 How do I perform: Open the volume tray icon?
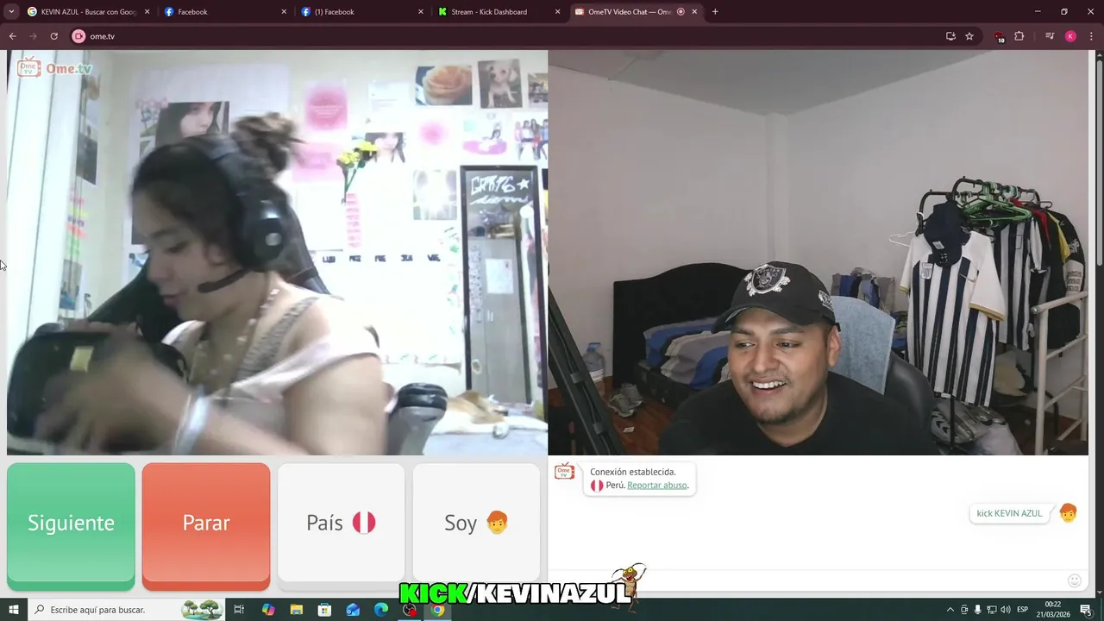point(1005,610)
